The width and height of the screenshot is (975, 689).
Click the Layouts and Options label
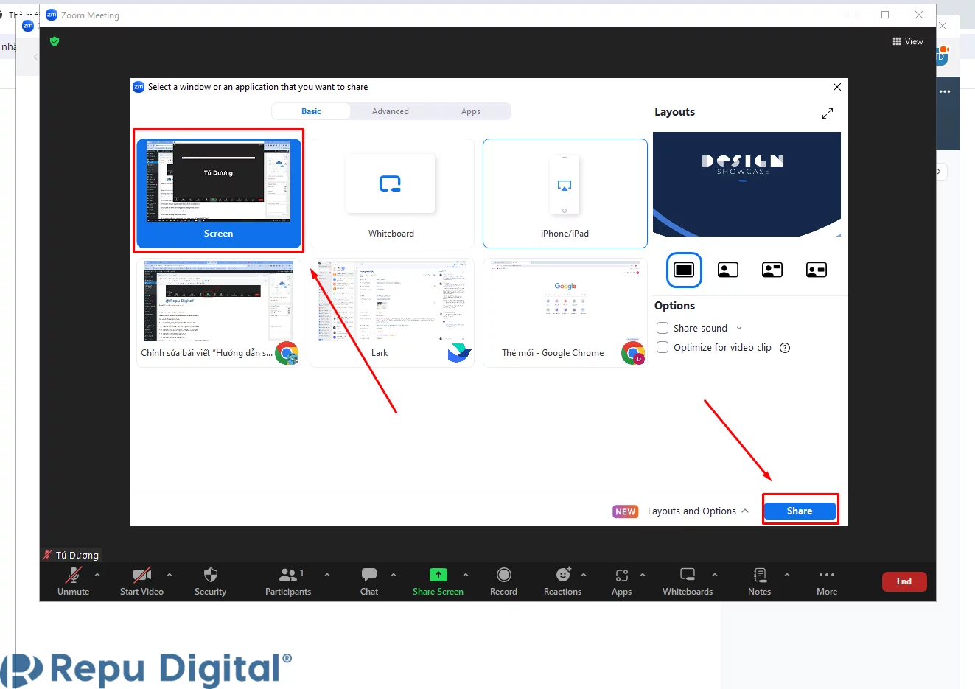tap(691, 511)
